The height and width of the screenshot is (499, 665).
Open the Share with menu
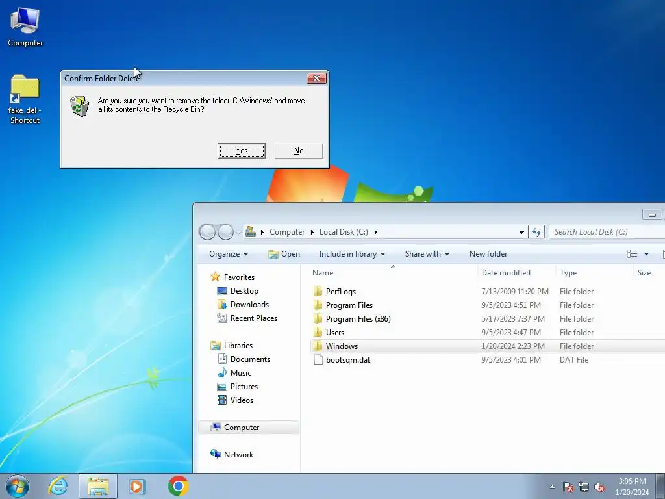click(x=427, y=254)
